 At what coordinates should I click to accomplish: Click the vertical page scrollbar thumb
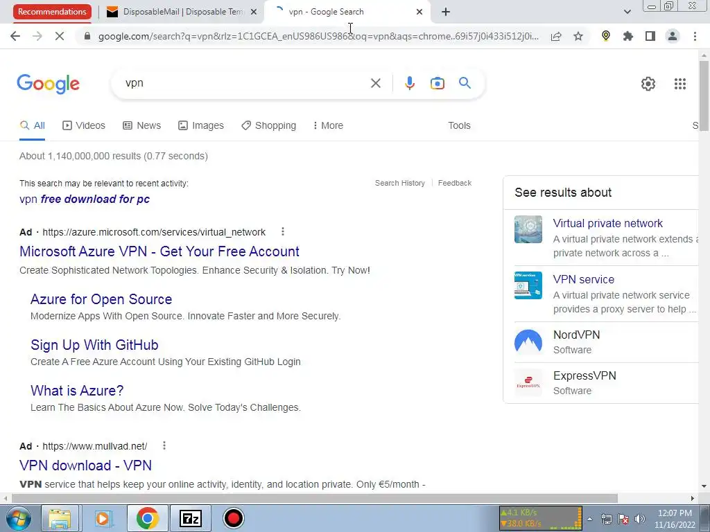704,96
